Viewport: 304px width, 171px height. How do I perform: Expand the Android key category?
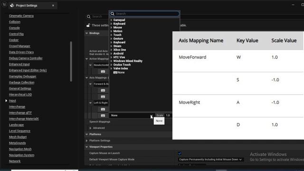pos(111,54)
